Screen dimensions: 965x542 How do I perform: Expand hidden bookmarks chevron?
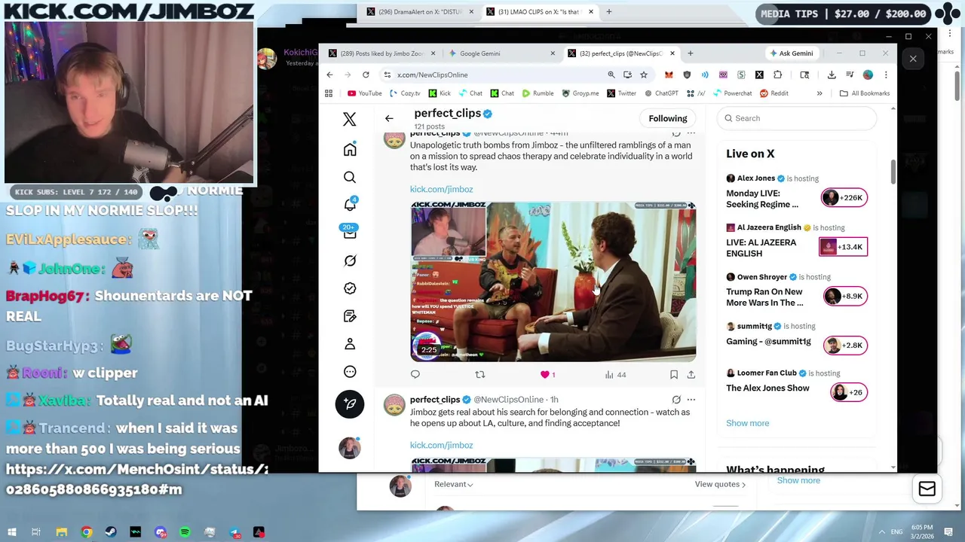819,93
